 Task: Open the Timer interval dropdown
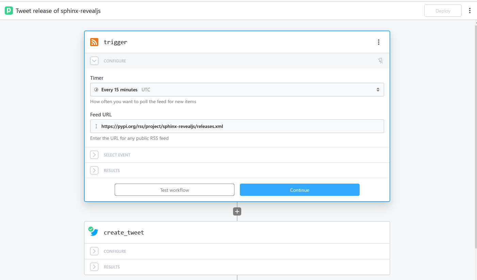237,90
